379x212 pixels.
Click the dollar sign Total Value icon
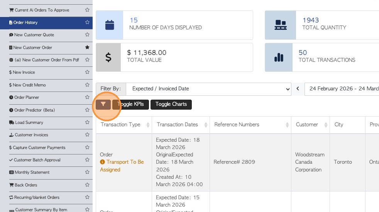point(108,58)
